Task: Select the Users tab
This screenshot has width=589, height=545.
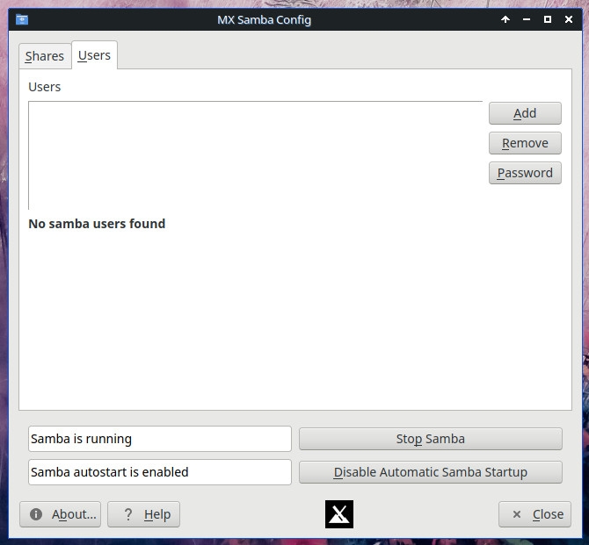Action: coord(94,55)
